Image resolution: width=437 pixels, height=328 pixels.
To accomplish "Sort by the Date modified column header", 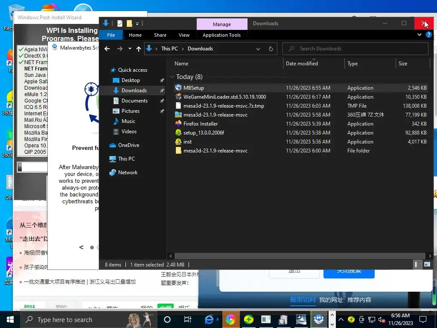I will [302, 64].
